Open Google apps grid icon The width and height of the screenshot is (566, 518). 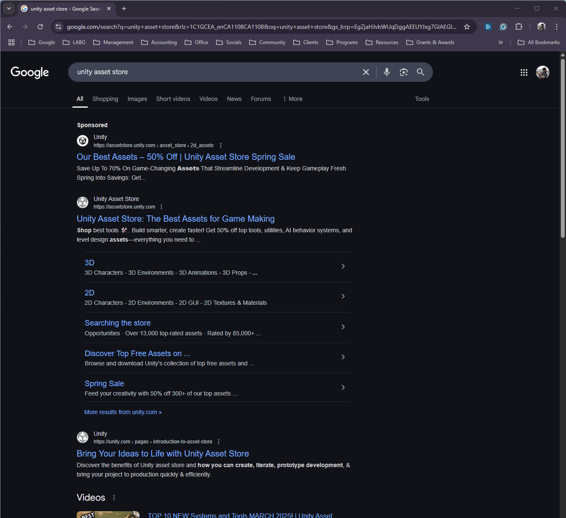point(524,72)
